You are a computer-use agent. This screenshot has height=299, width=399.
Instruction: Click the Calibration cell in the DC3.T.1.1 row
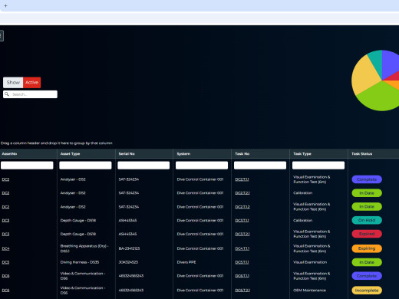(x=303, y=220)
